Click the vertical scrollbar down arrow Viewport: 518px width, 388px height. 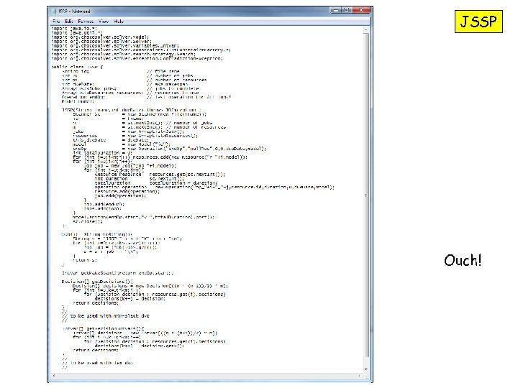(x=365, y=369)
